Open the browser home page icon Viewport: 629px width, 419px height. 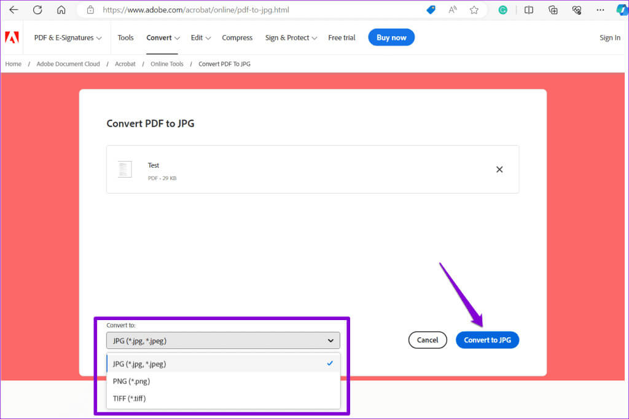pos(61,10)
